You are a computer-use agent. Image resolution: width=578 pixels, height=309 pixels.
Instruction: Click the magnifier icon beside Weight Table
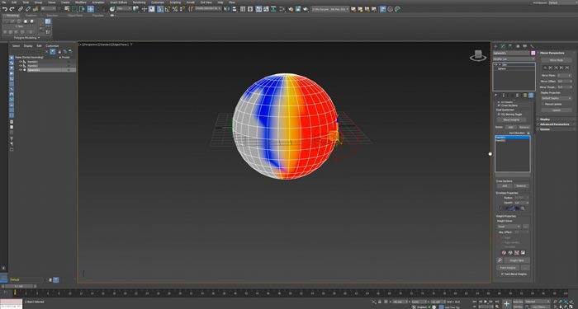pyautogui.click(x=500, y=260)
